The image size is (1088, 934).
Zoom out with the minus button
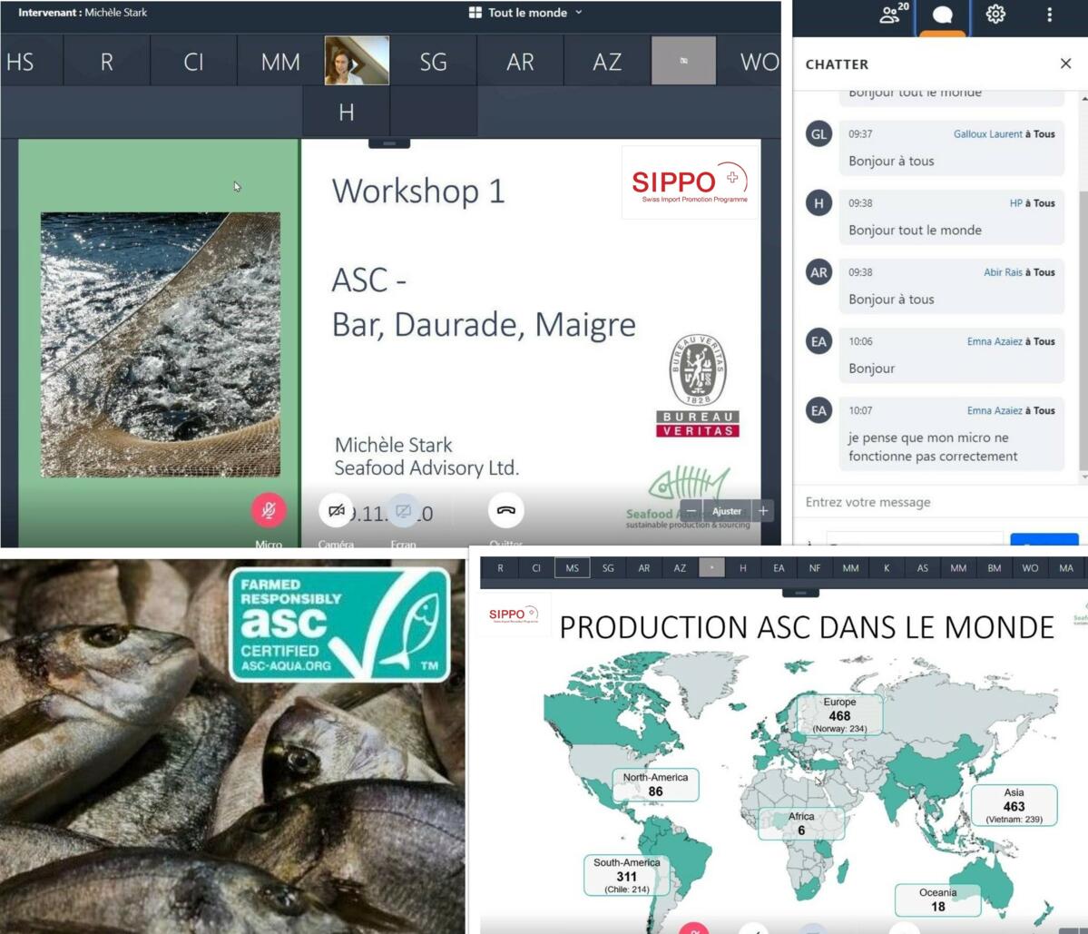[691, 511]
